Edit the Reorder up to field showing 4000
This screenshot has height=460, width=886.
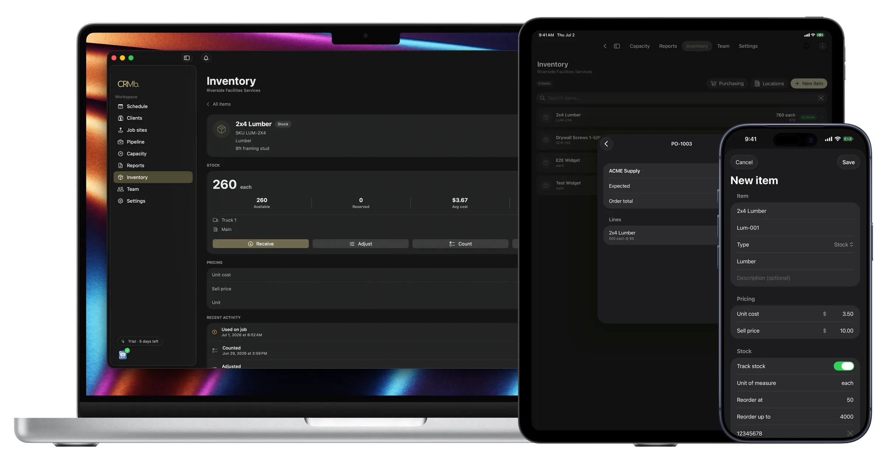pos(795,417)
